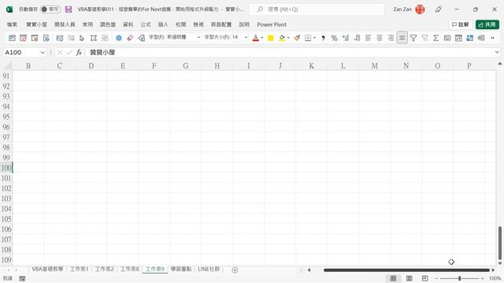Click the green 共用 share button
This screenshot has width=504, height=283.
point(487,24)
